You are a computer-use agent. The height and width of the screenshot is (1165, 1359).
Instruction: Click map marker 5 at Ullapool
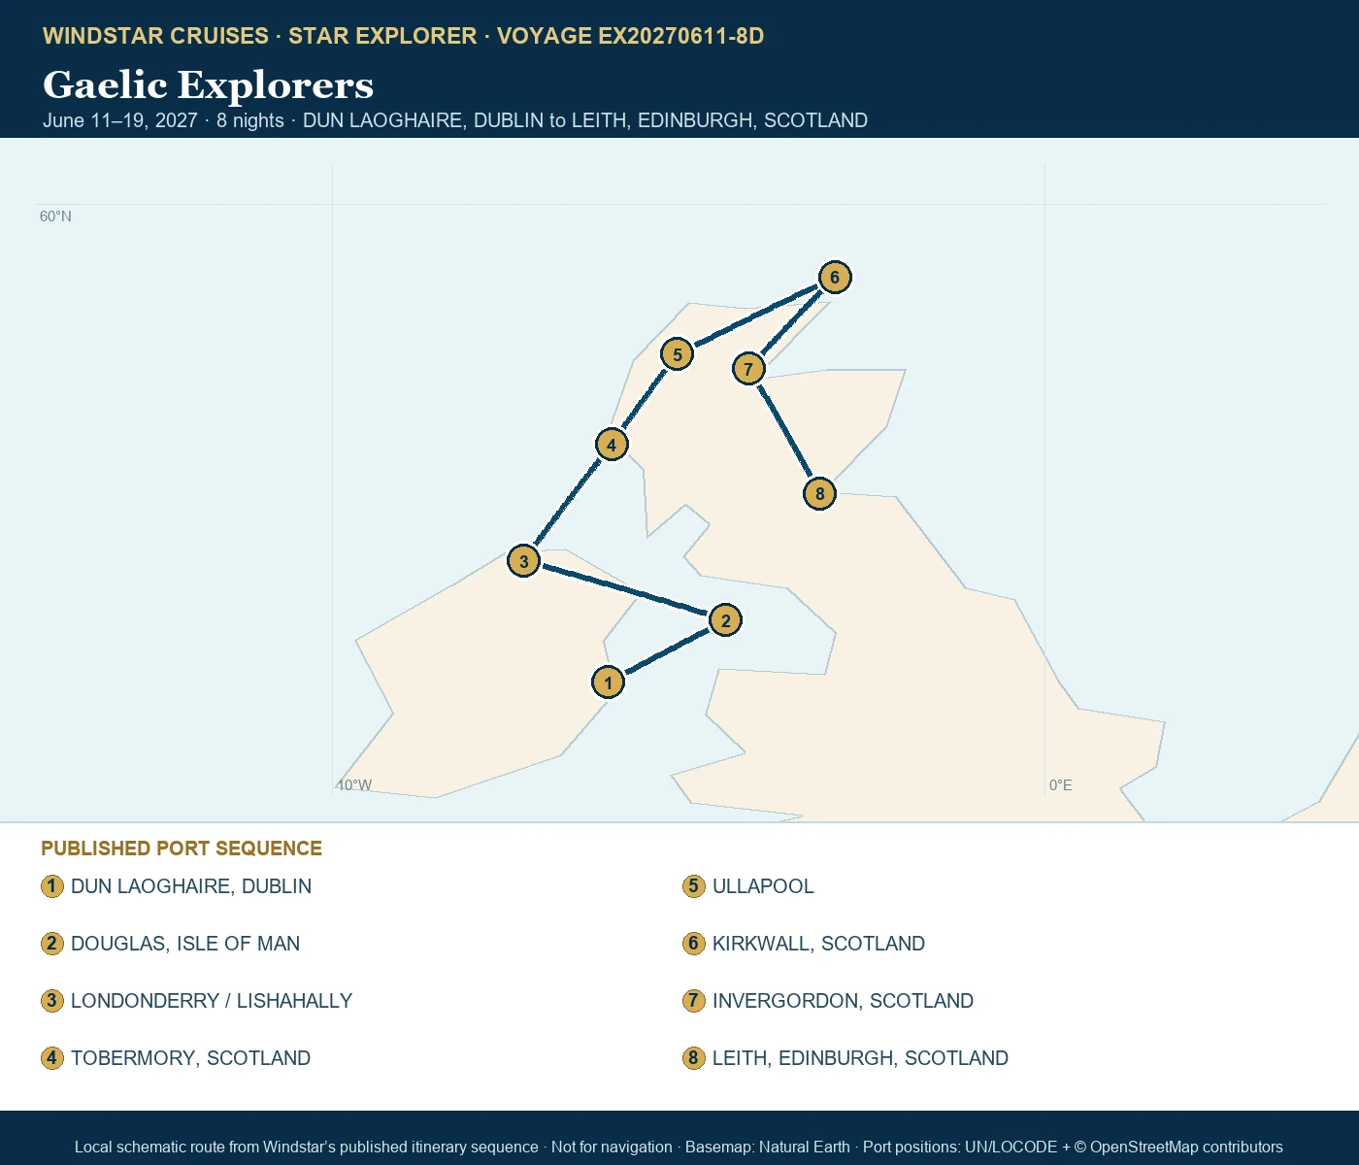(x=678, y=354)
